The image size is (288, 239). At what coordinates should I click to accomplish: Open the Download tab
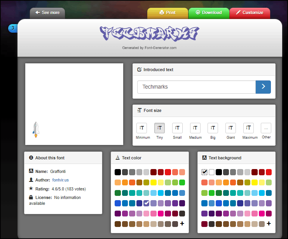tap(209, 13)
